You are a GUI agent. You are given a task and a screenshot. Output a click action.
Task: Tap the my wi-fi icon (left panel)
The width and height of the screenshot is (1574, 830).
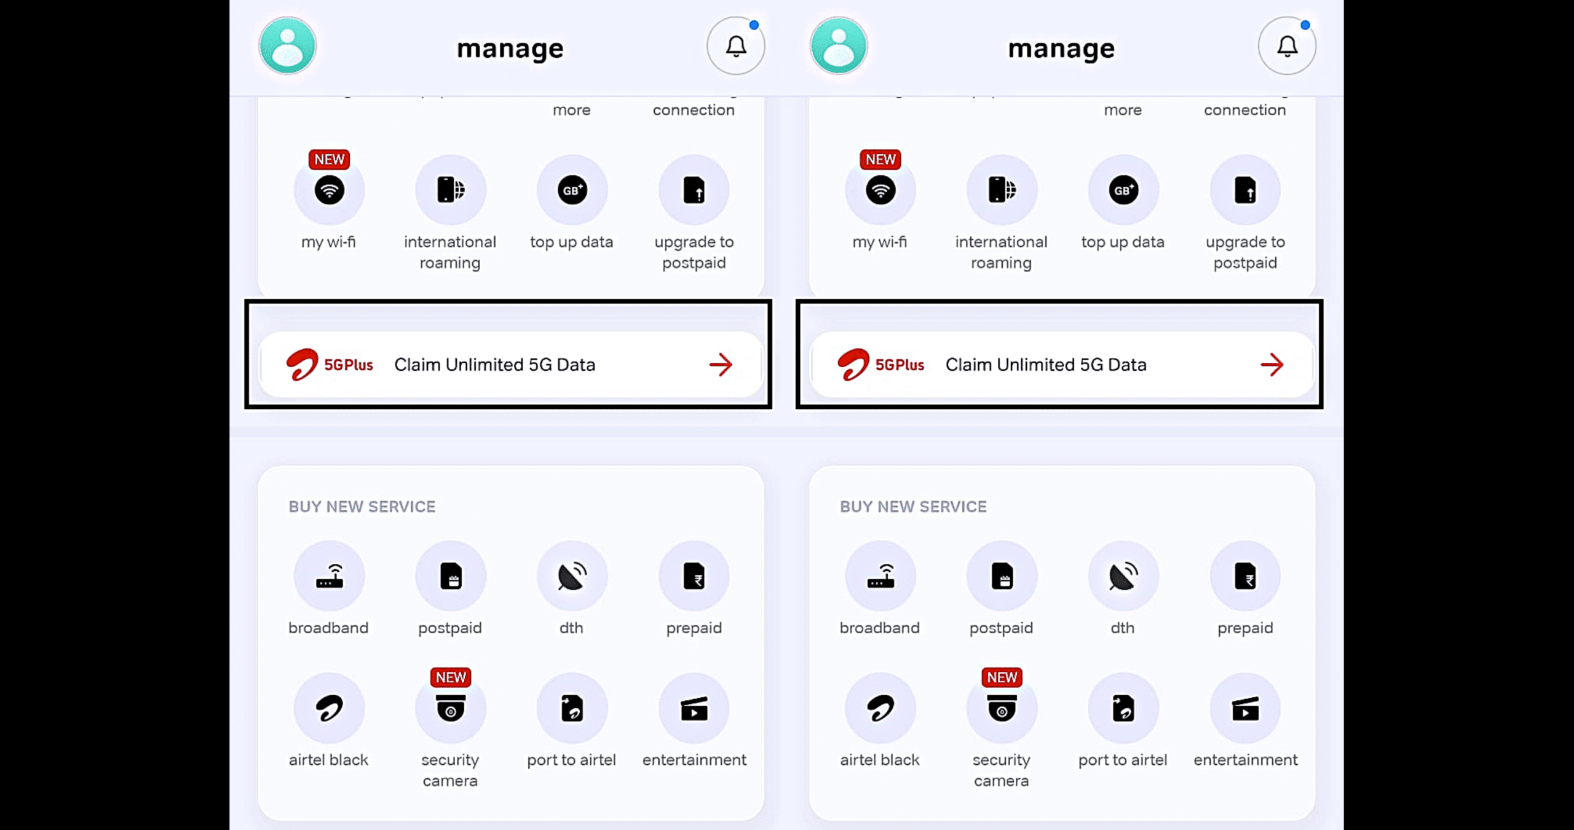(328, 191)
